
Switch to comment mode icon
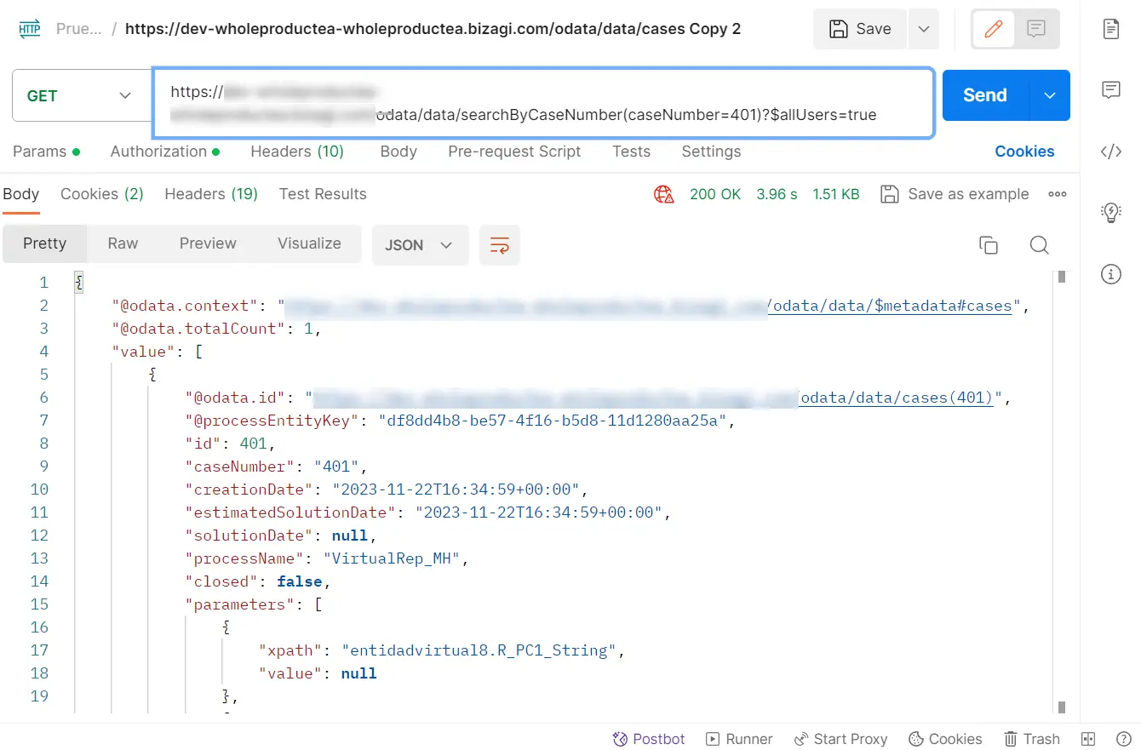click(1035, 29)
